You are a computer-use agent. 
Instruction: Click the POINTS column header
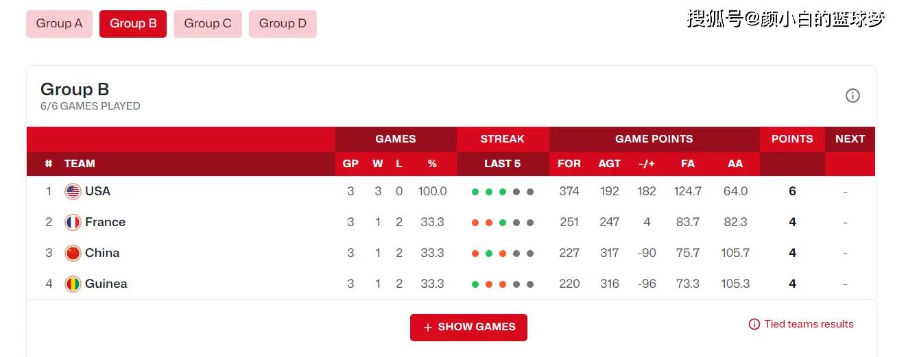(792, 139)
